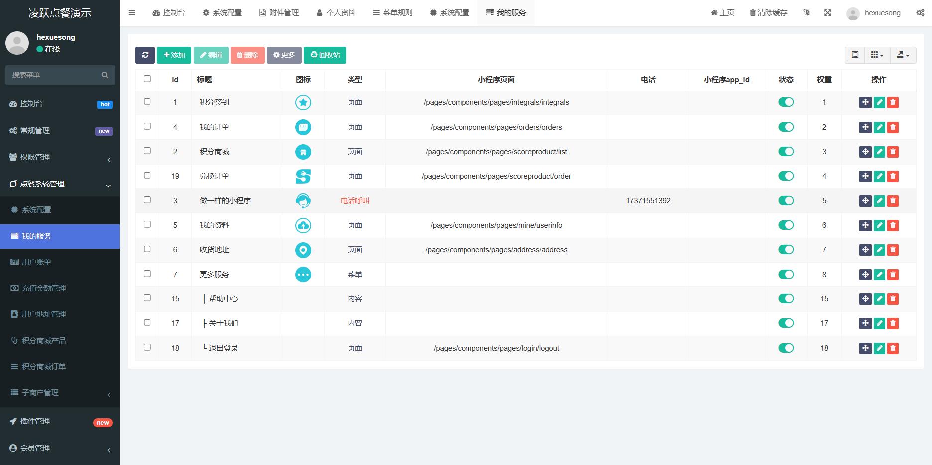Click red delete icon for 积分商城 row
Viewport: 932px width, 465px height.
point(893,152)
